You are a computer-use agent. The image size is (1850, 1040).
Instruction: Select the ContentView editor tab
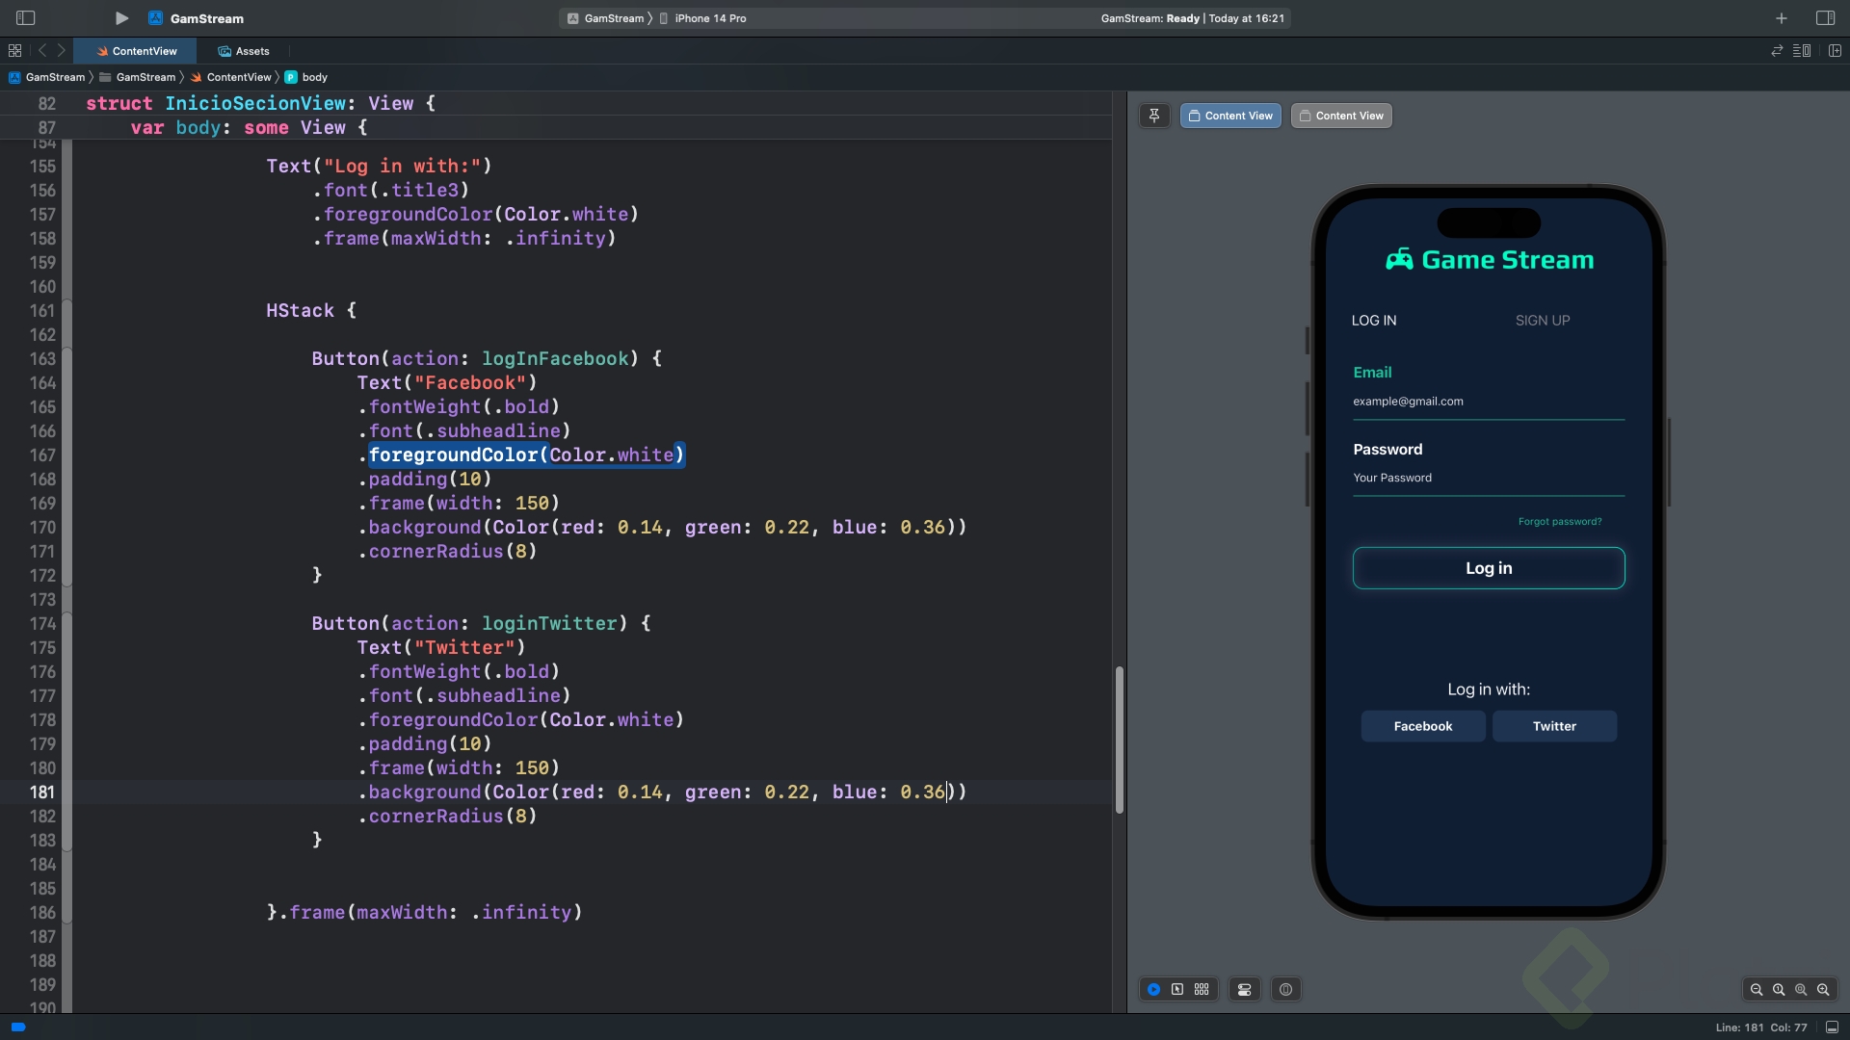(137, 51)
